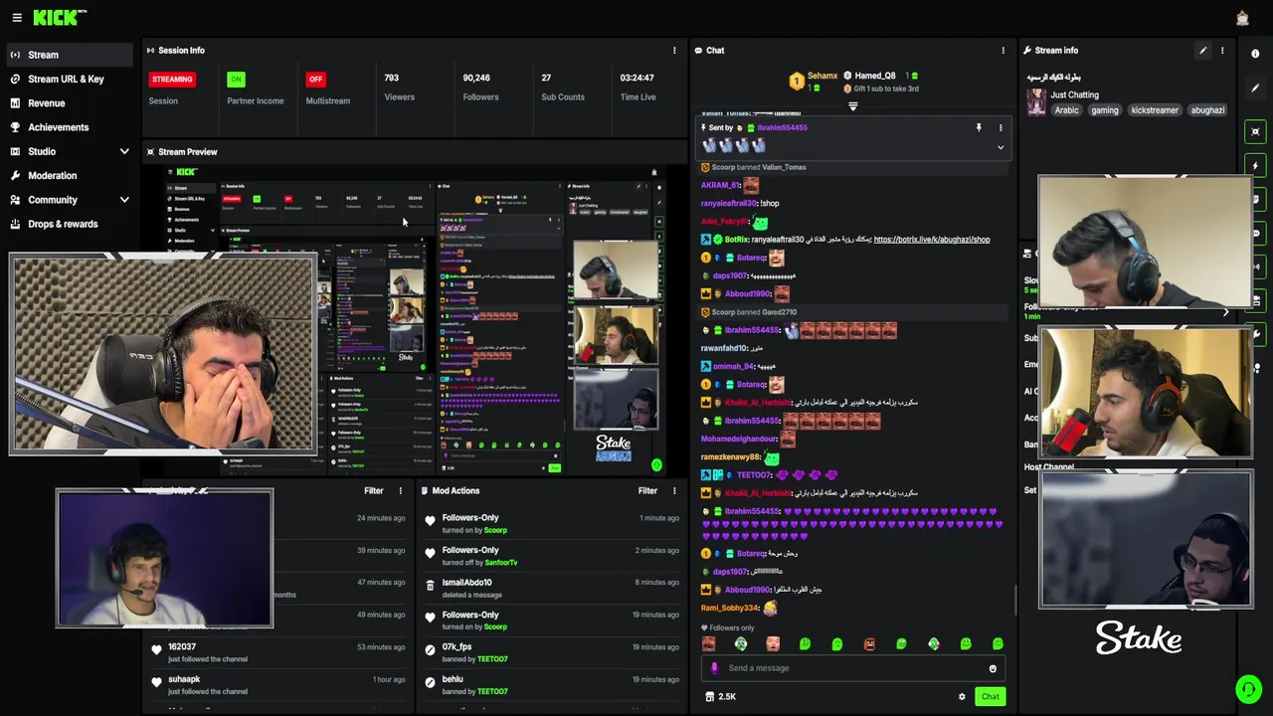Click the kickstreamer tag
This screenshot has height=716, width=1273.
1155,110
